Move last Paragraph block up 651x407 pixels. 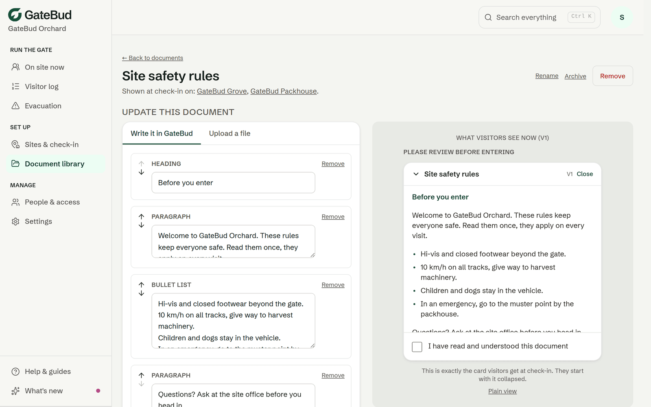[x=141, y=375]
